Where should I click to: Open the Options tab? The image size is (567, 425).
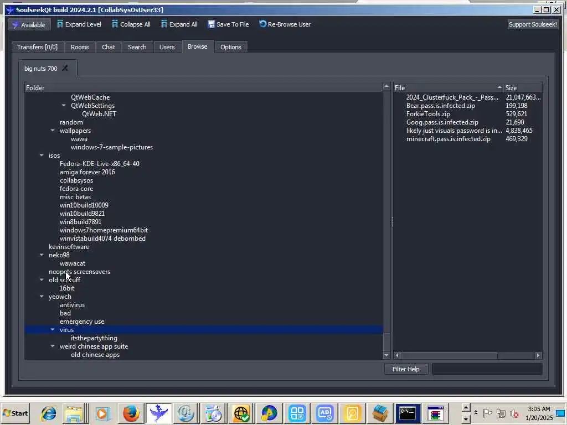coord(231,47)
